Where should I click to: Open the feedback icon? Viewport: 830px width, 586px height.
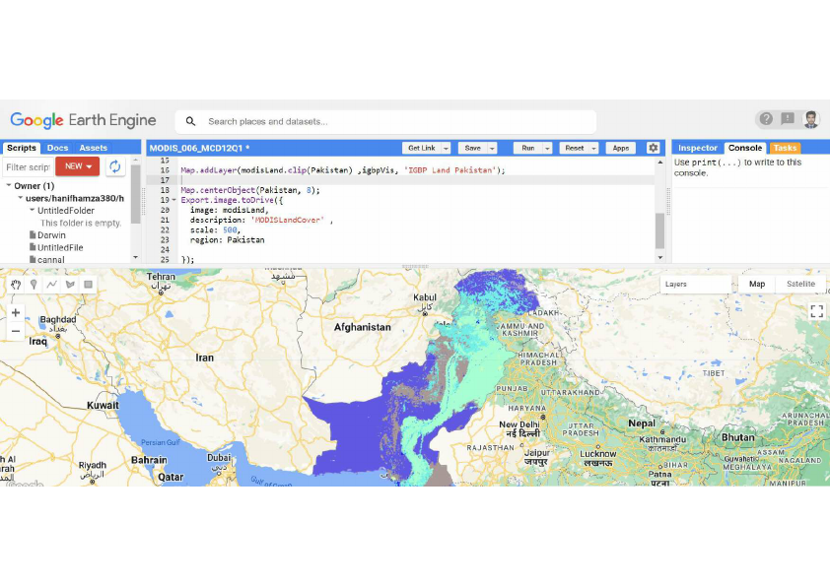click(x=788, y=119)
